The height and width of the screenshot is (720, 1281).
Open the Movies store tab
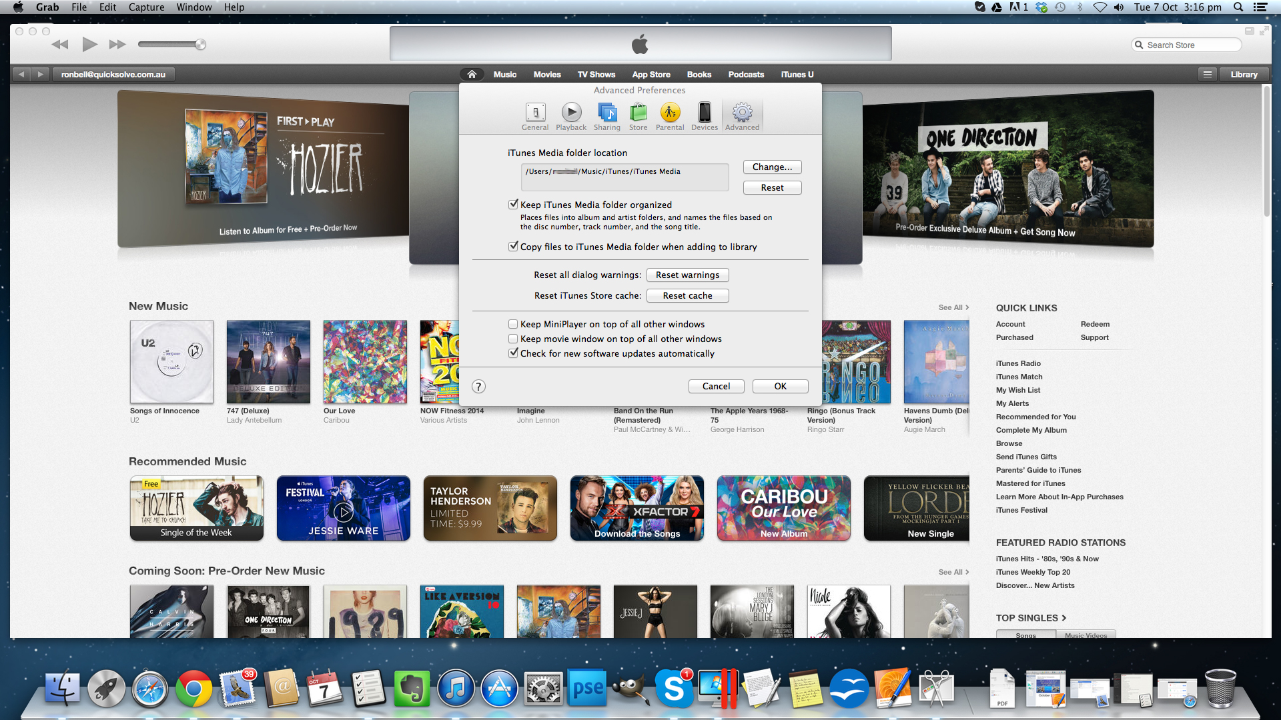(x=547, y=74)
